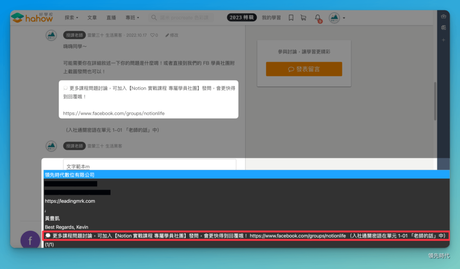Image resolution: width=460 pixels, height=269 pixels.
Task: Click the (1/1) page indicator
Action: tap(49, 245)
